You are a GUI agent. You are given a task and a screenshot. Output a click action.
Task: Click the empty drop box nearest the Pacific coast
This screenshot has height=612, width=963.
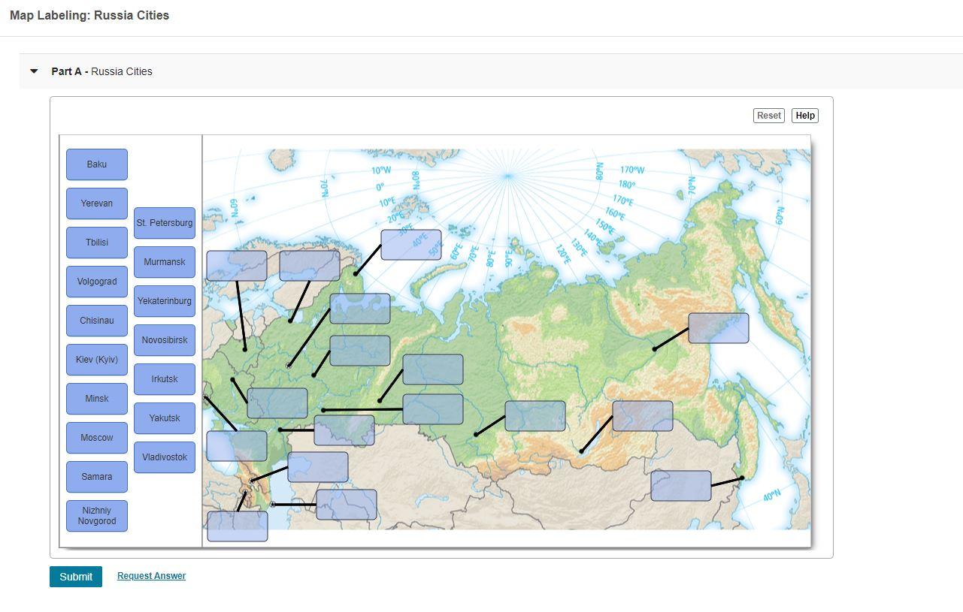(681, 486)
